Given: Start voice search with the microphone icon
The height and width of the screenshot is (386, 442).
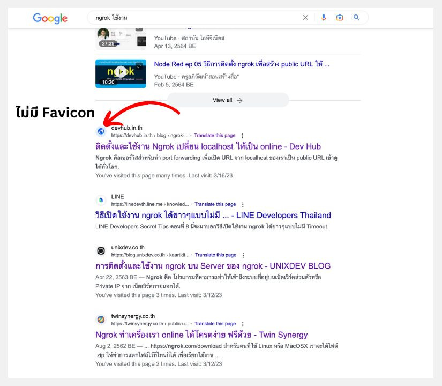Looking at the screenshot, I should (x=324, y=18).
